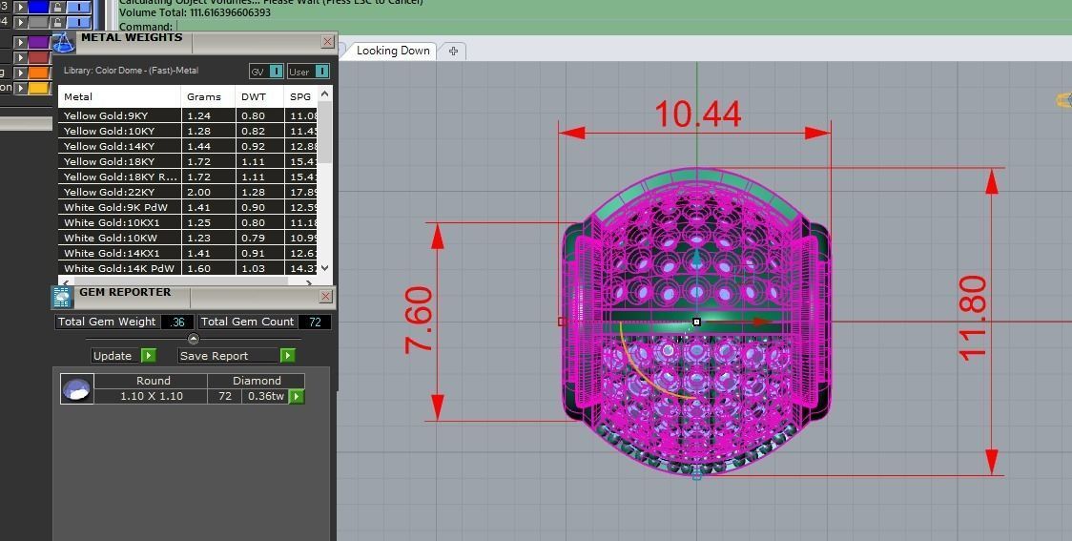Select the Yellow Gold:9KY row
This screenshot has width=1072, height=541.
(188, 115)
